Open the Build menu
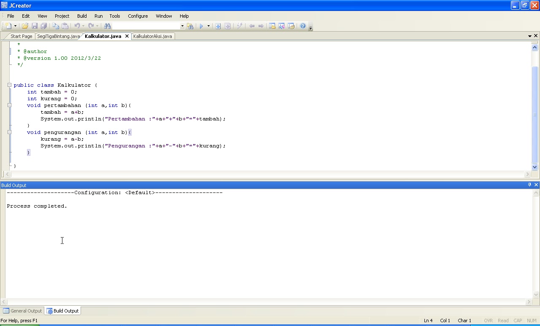Screen dimensions: 540x326 tap(82, 16)
